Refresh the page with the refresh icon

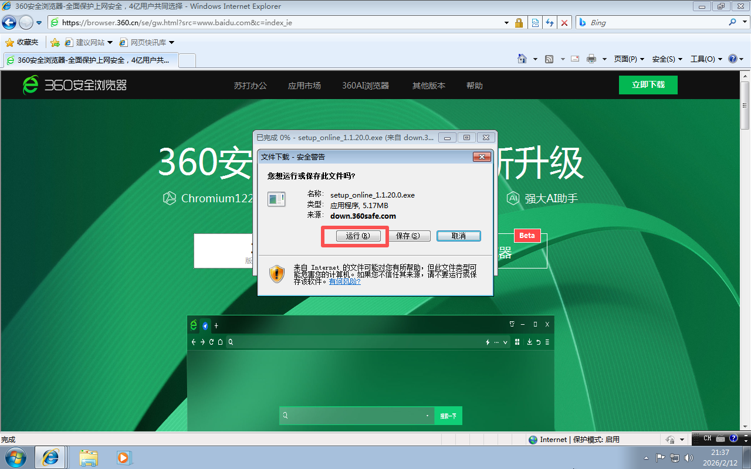click(550, 22)
